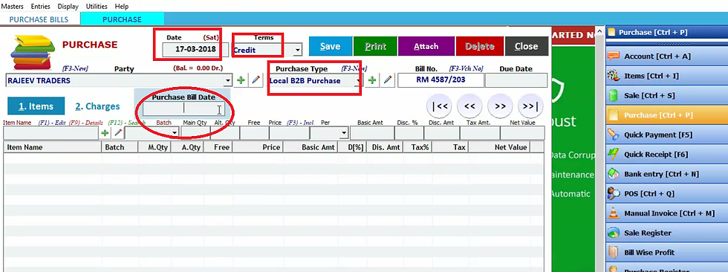Open Bank entry from the sidebar

click(667, 174)
